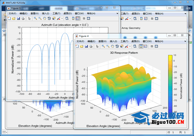The height and width of the screenshot is (136, 194).
Task: Click New Figure icon in Figure 1 toolbar
Action: click(9, 18)
